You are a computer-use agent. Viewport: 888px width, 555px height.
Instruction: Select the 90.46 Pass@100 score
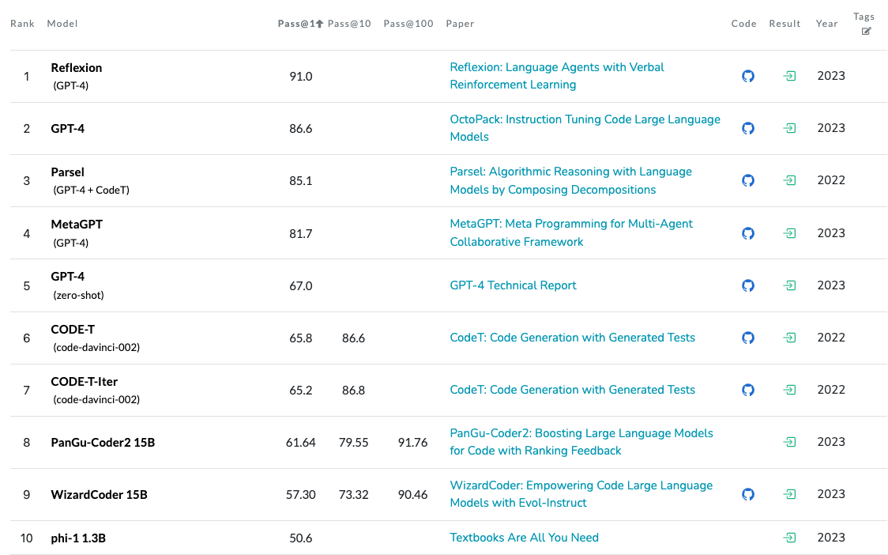pyautogui.click(x=412, y=494)
